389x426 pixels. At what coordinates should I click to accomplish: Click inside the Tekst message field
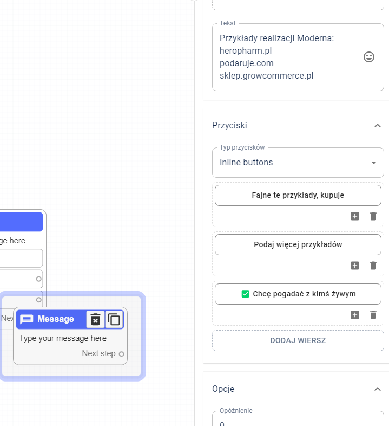point(287,57)
